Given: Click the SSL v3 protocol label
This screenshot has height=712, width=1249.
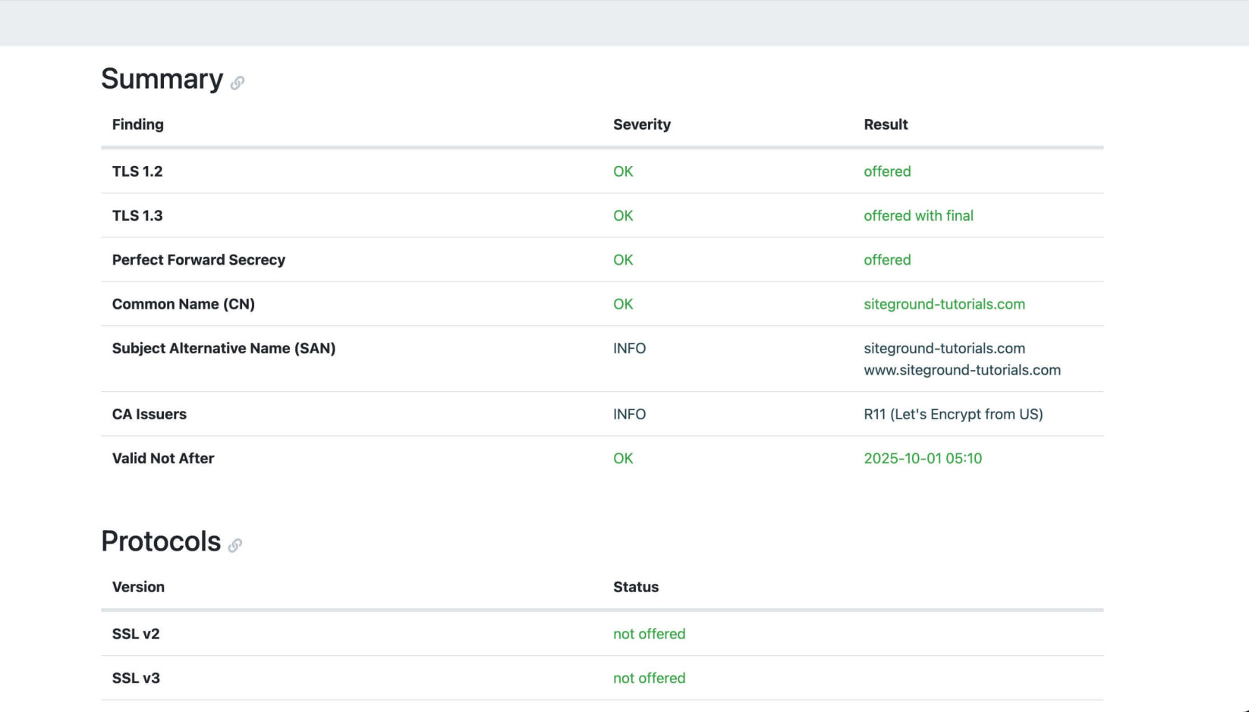Looking at the screenshot, I should point(136,678).
